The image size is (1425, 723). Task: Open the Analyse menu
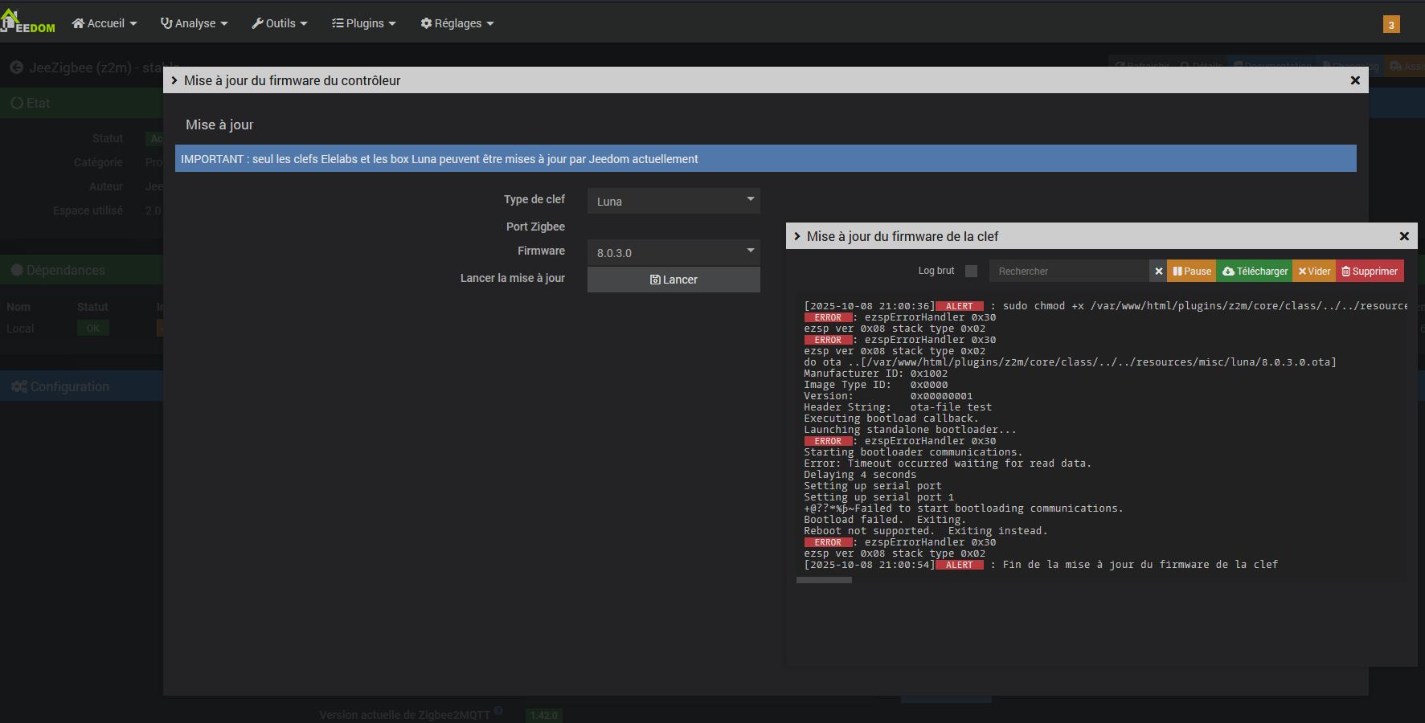(x=195, y=23)
